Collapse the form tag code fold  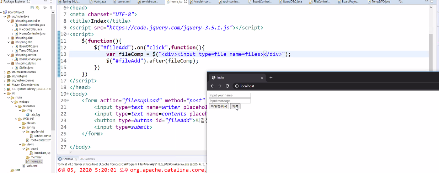pyautogui.click(x=68, y=101)
